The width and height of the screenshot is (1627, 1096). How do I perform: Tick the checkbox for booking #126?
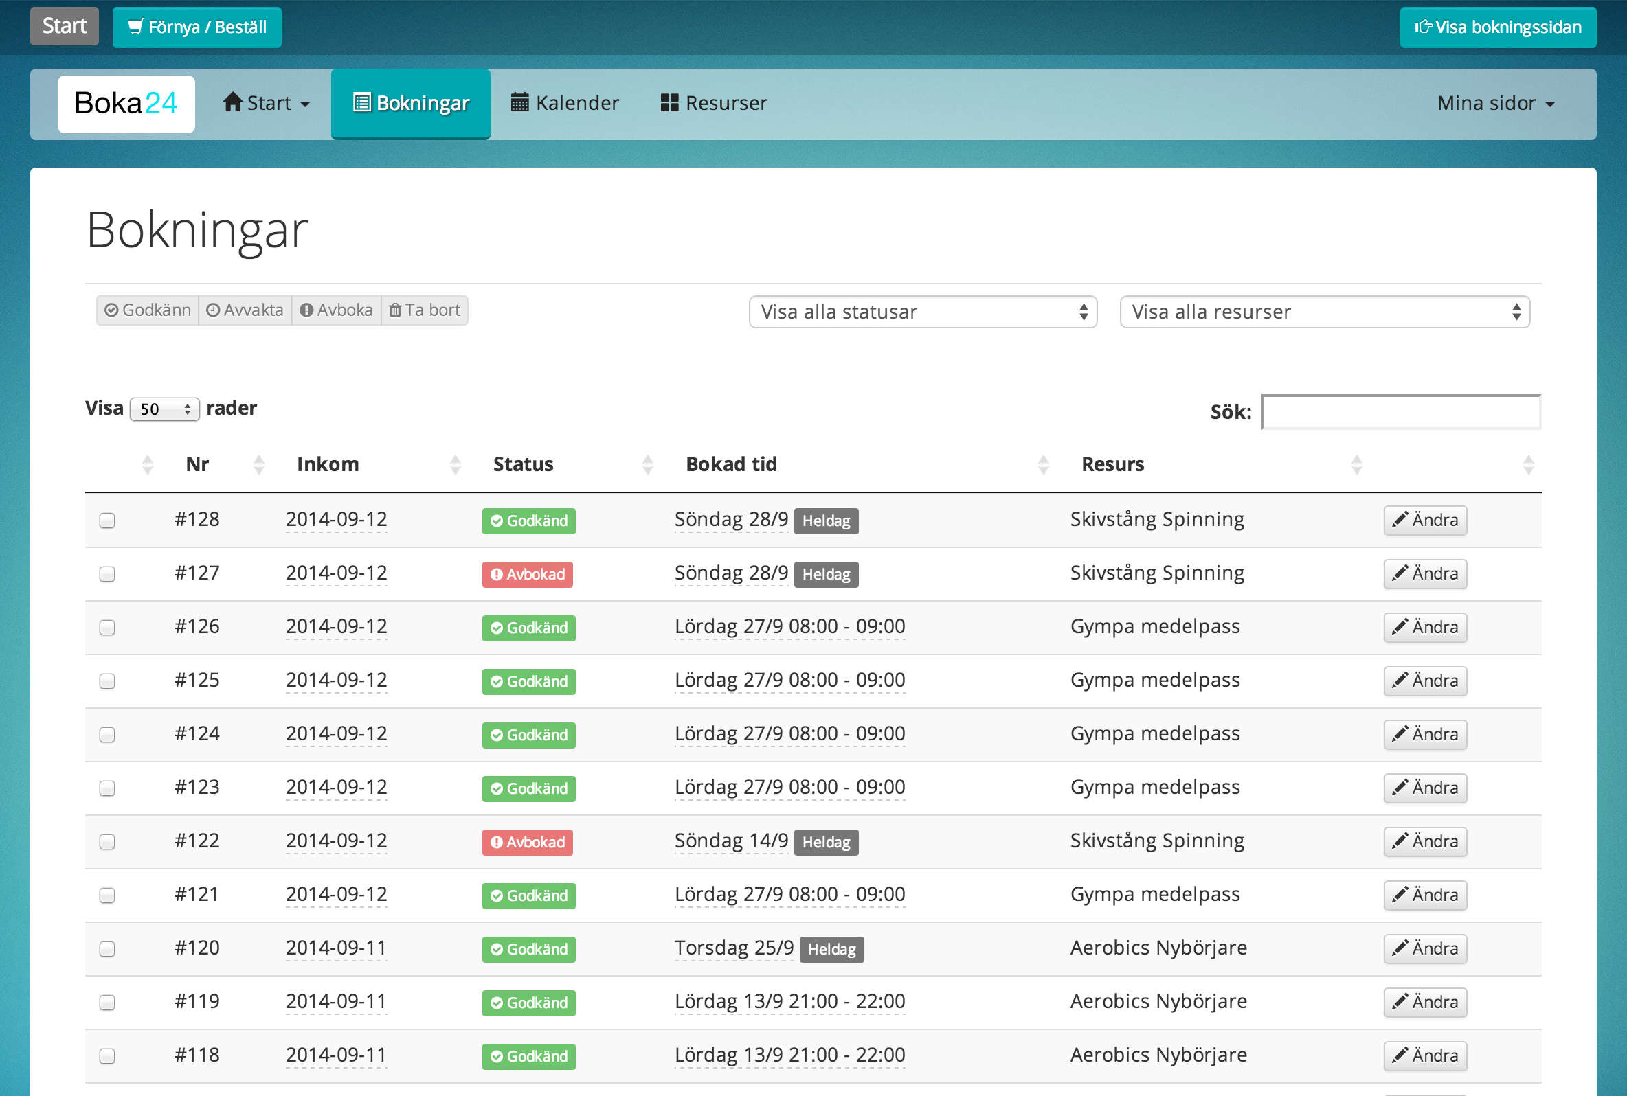107,628
